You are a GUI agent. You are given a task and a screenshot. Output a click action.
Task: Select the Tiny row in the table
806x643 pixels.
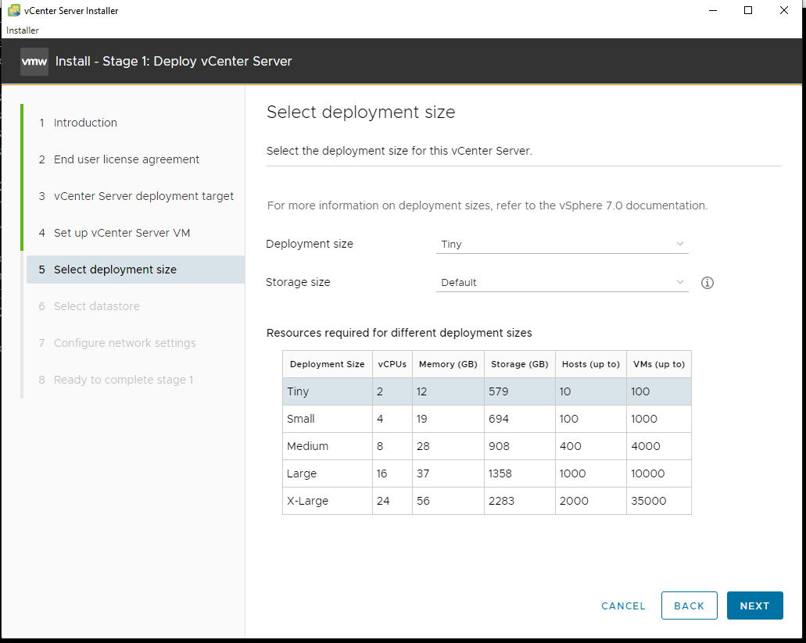(x=487, y=391)
